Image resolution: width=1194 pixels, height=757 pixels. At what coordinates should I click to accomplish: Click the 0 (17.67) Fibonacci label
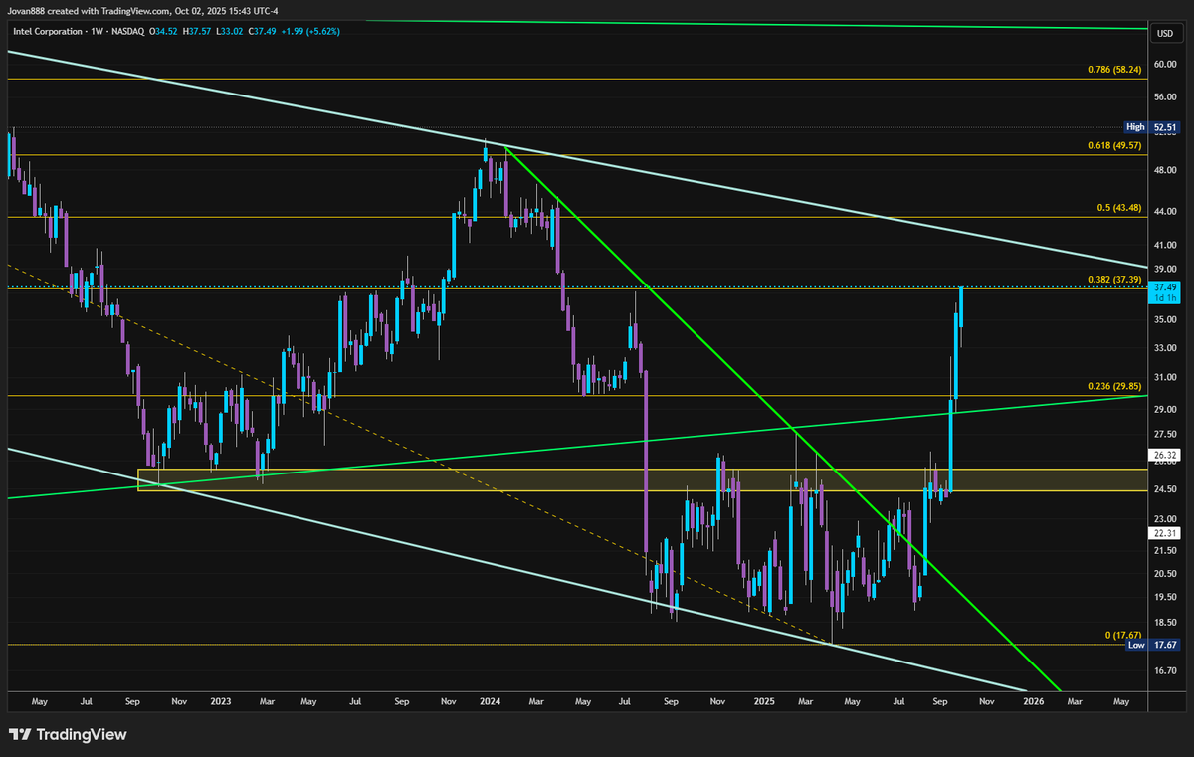tap(1121, 635)
